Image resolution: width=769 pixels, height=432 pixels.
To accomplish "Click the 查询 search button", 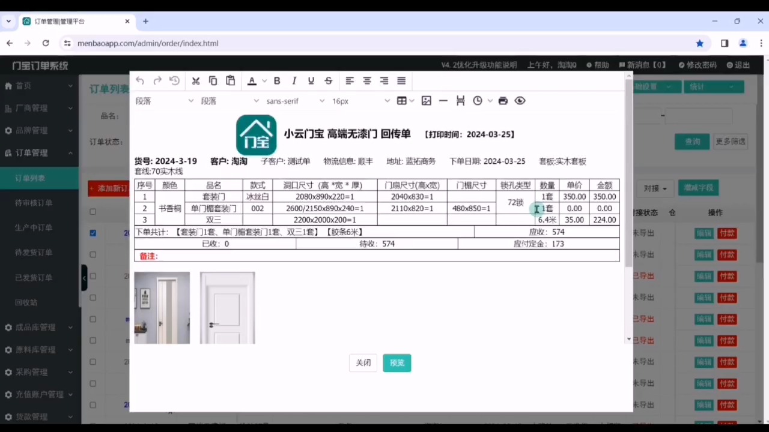I will pos(693,142).
